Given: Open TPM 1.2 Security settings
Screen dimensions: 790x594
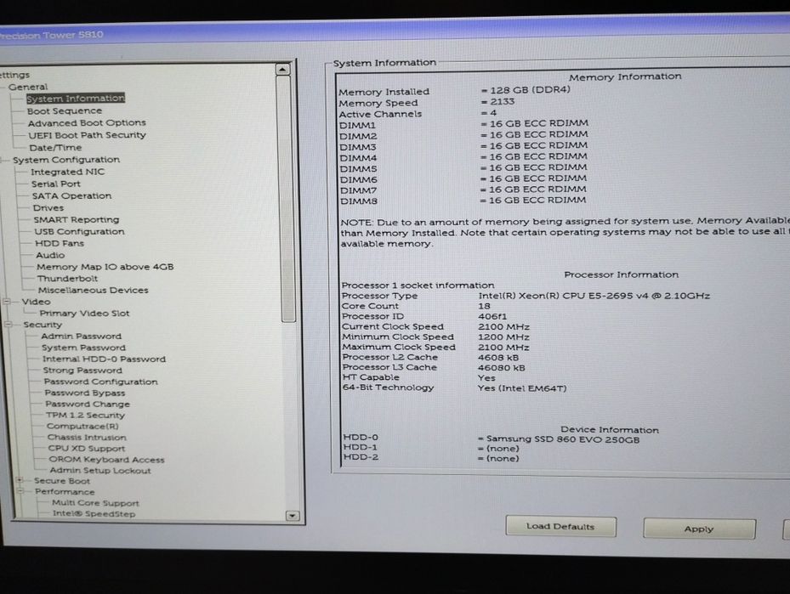Looking at the screenshot, I should pyautogui.click(x=85, y=416).
